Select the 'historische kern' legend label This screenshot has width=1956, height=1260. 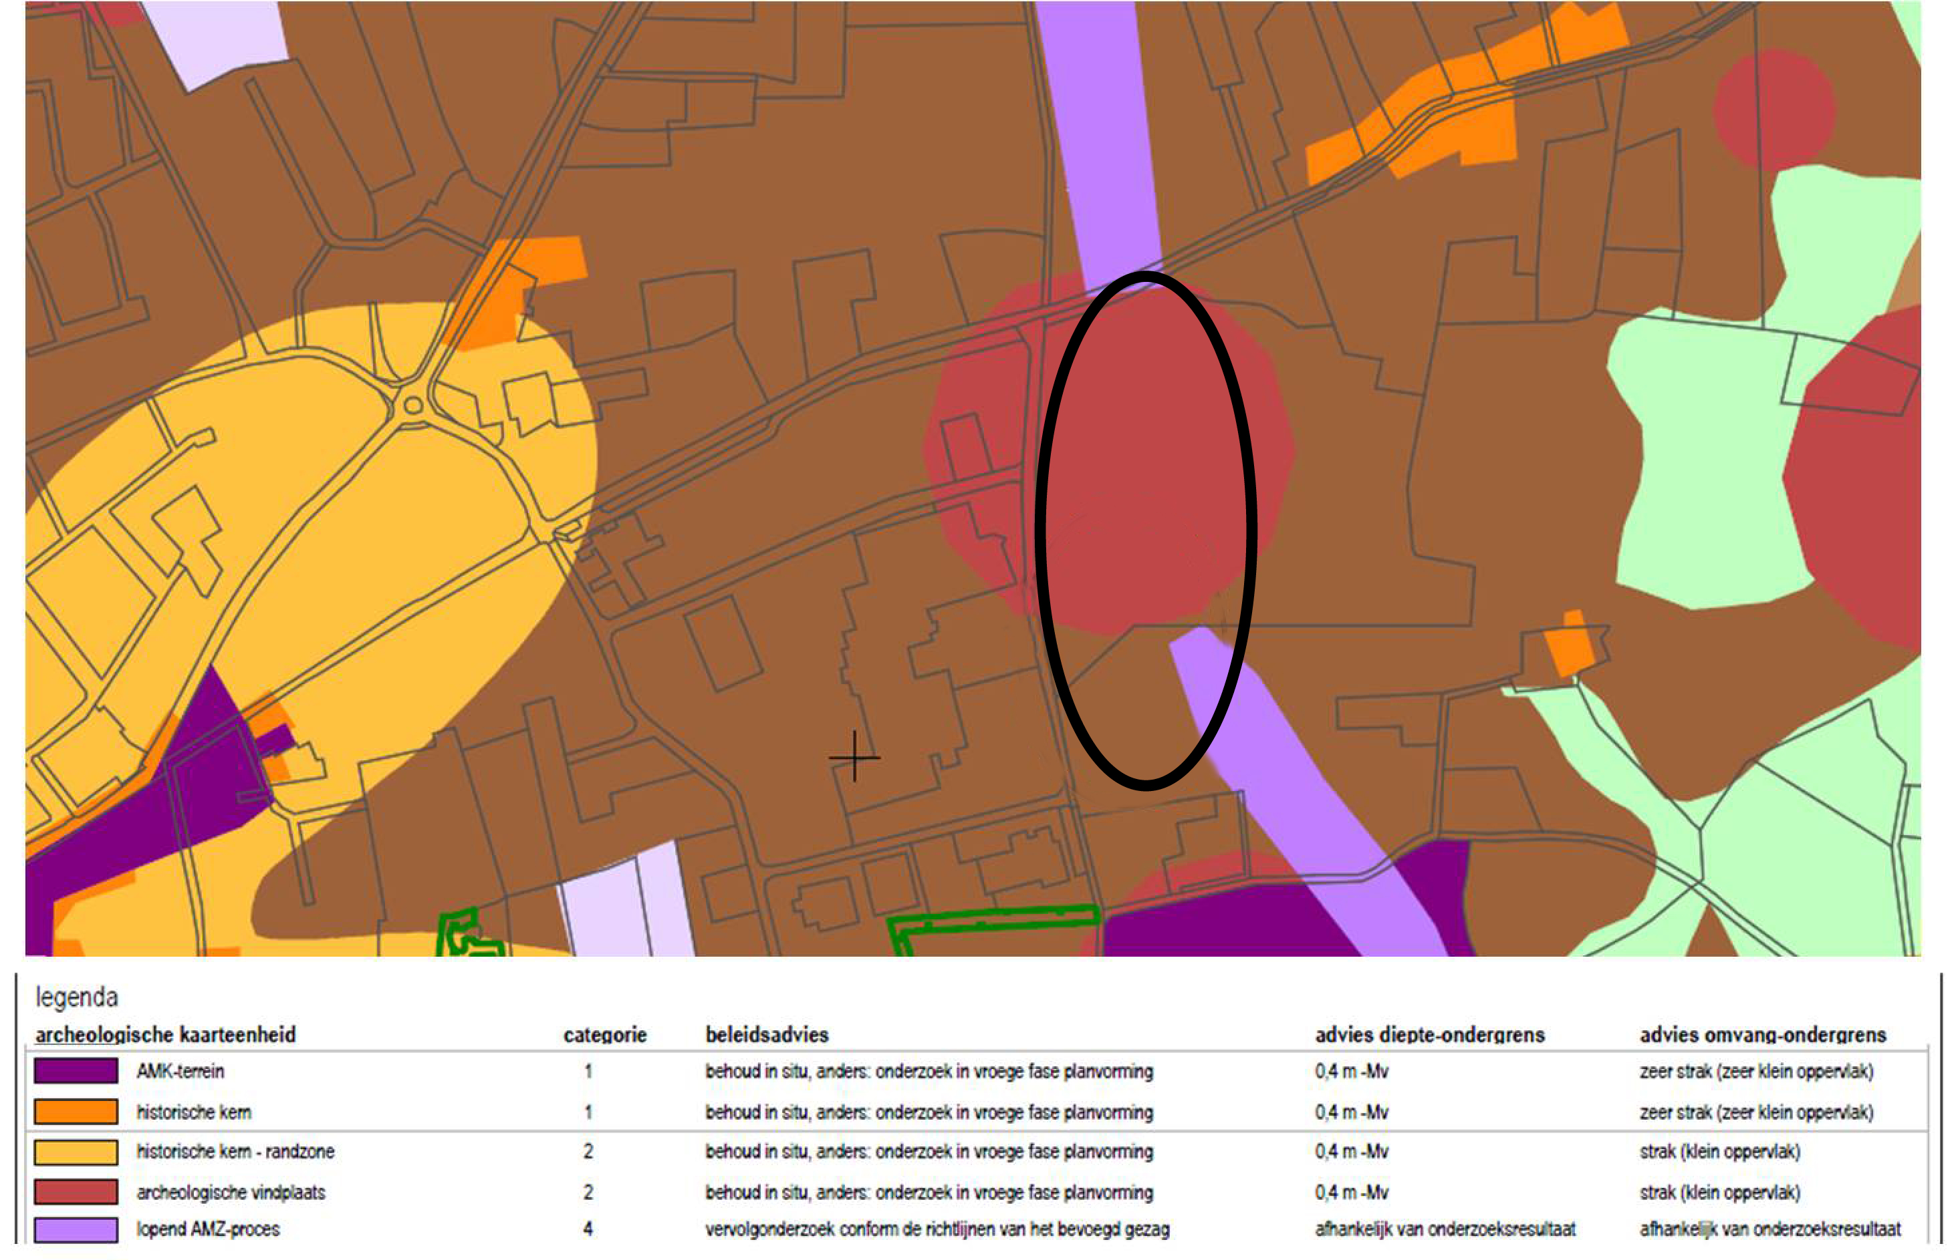click(x=194, y=1112)
